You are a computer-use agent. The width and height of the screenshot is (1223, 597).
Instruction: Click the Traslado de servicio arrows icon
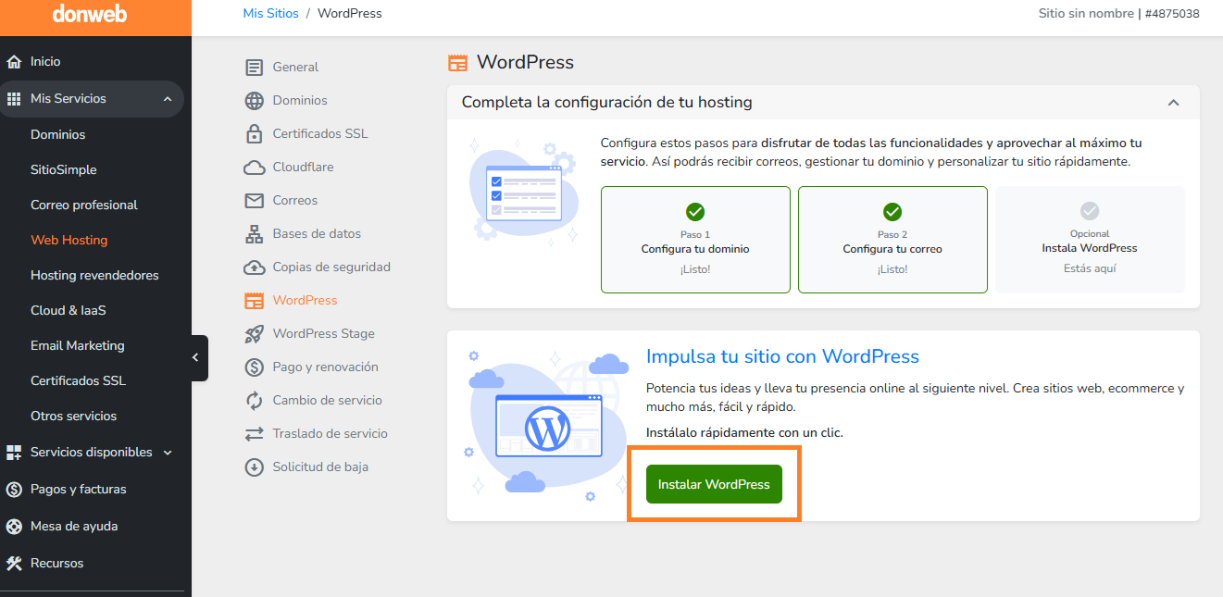pos(254,434)
